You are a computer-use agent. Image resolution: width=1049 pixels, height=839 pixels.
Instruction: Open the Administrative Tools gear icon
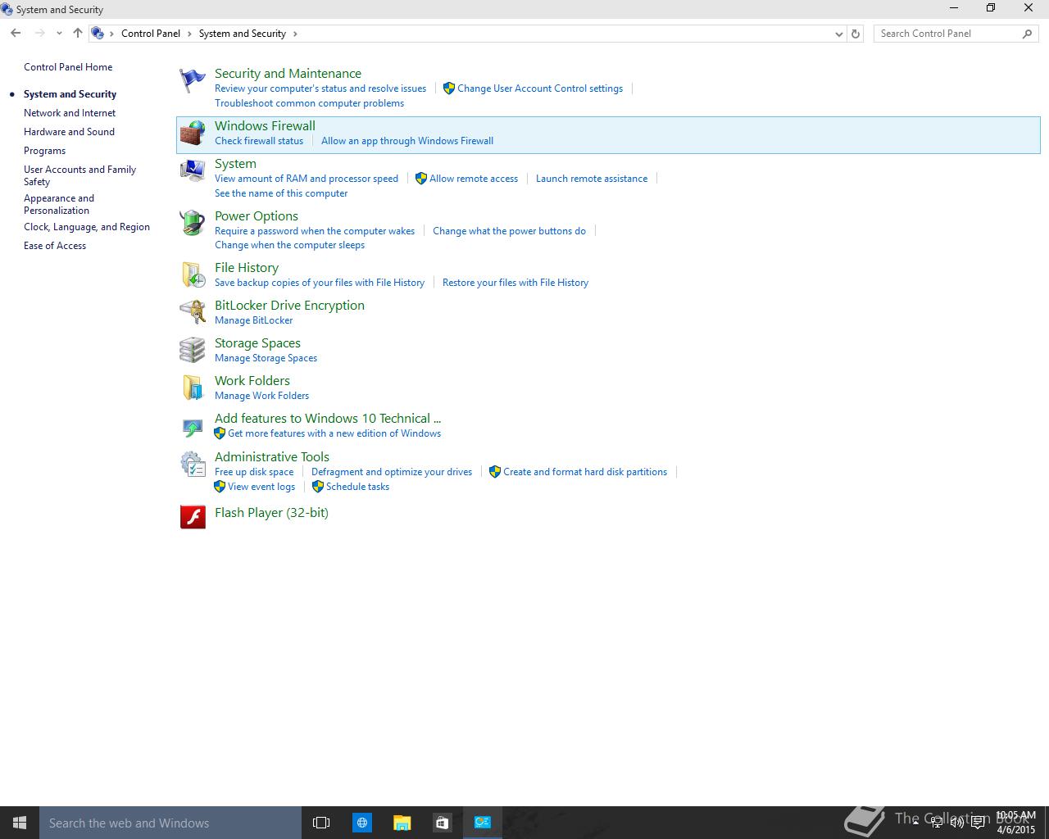coord(193,465)
